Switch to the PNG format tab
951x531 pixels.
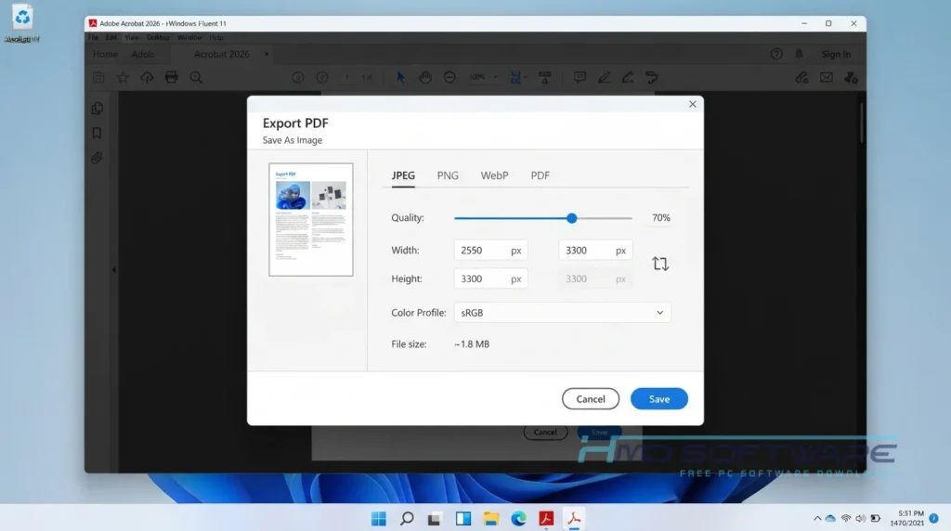(448, 175)
